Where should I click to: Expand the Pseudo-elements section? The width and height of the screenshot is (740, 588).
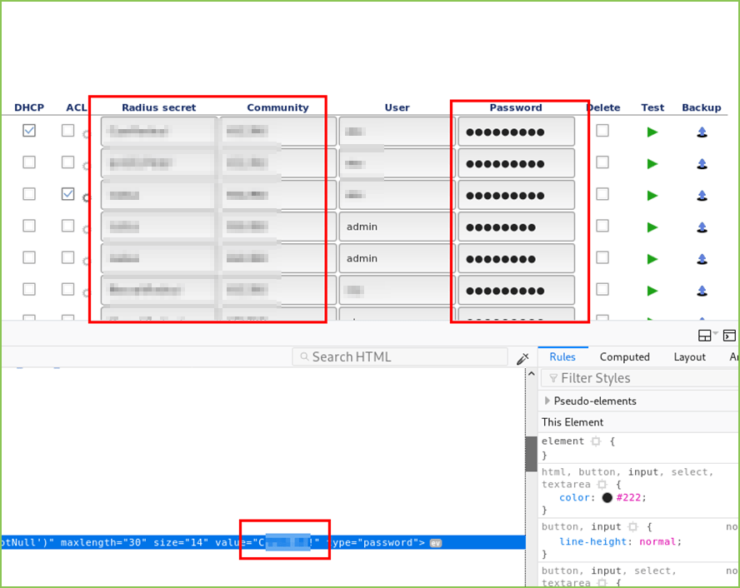pos(547,401)
